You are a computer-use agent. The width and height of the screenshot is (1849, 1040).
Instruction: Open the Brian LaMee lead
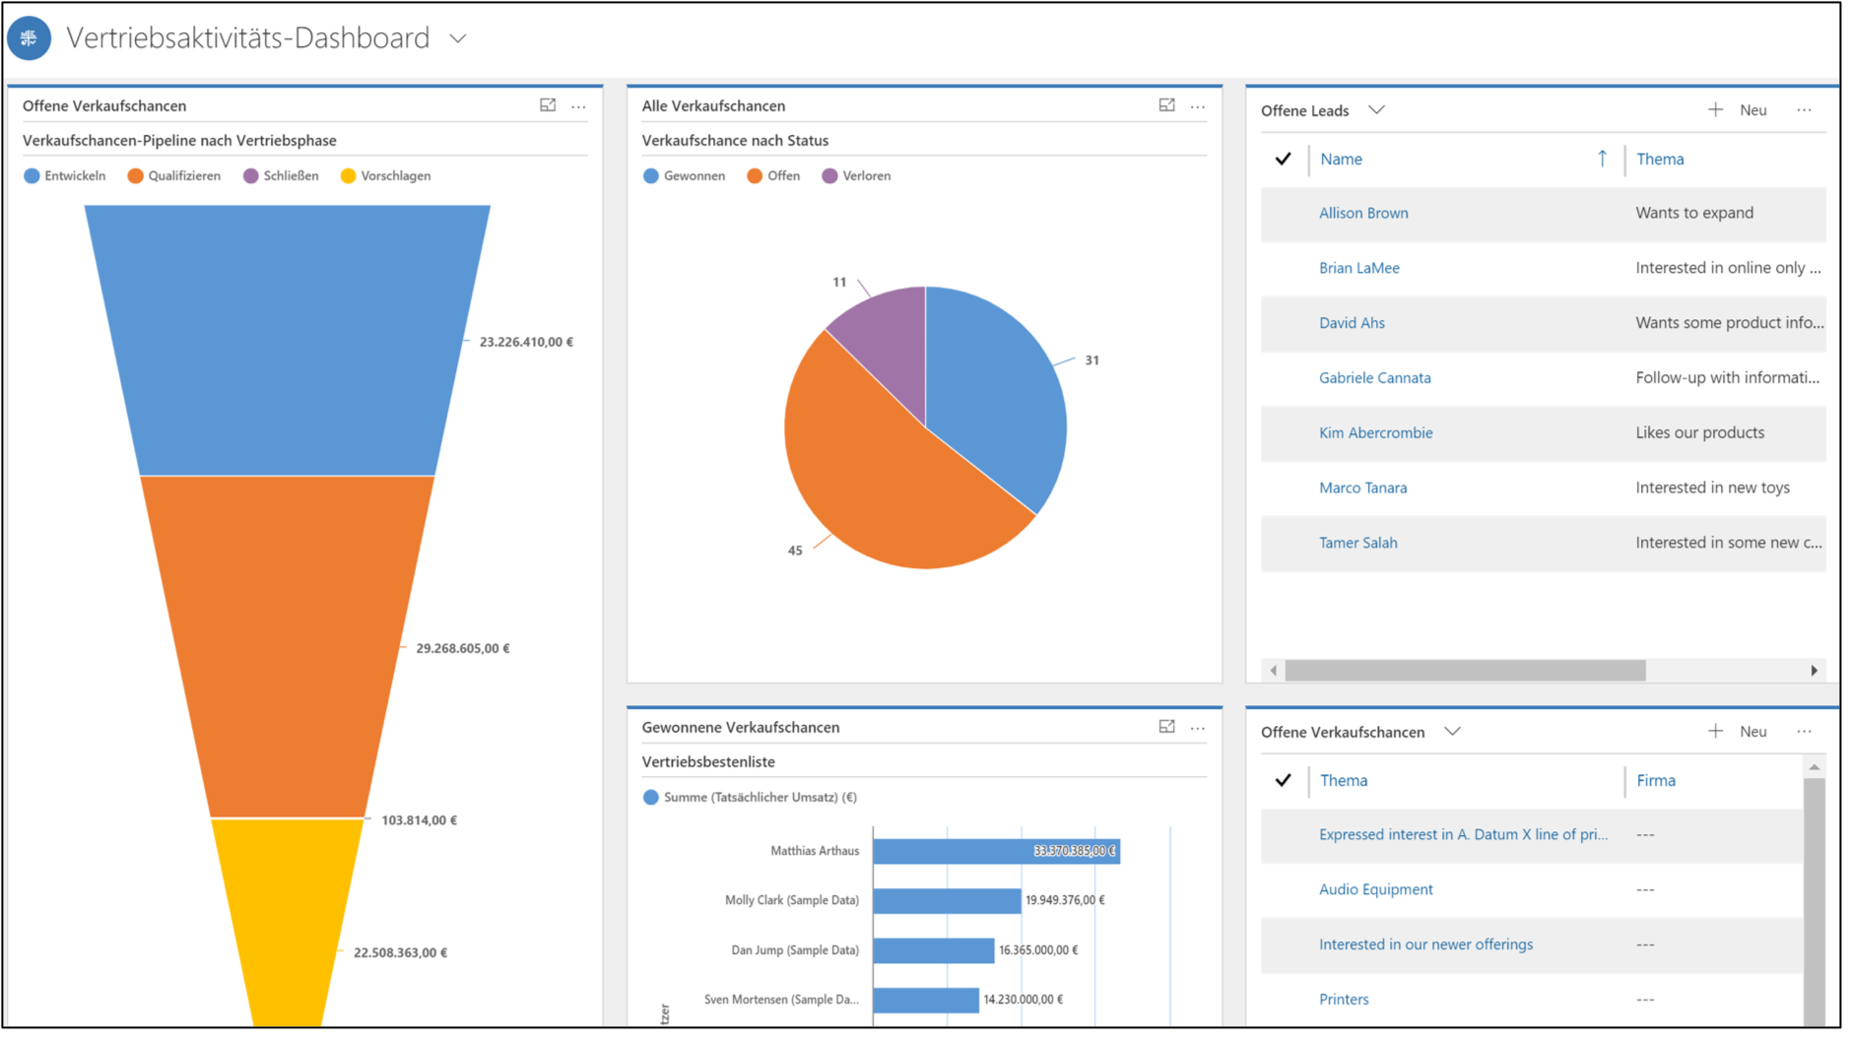[1359, 268]
